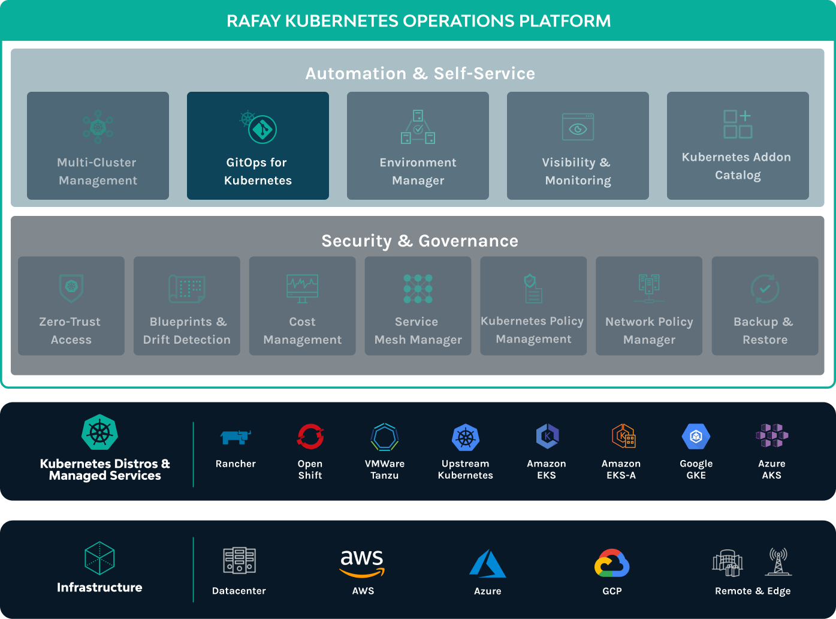The height and width of the screenshot is (619, 836).
Task: Select the Network Policy Manager label
Action: tap(649, 330)
